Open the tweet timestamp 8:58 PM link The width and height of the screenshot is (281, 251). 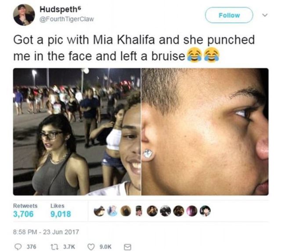pos(46,232)
